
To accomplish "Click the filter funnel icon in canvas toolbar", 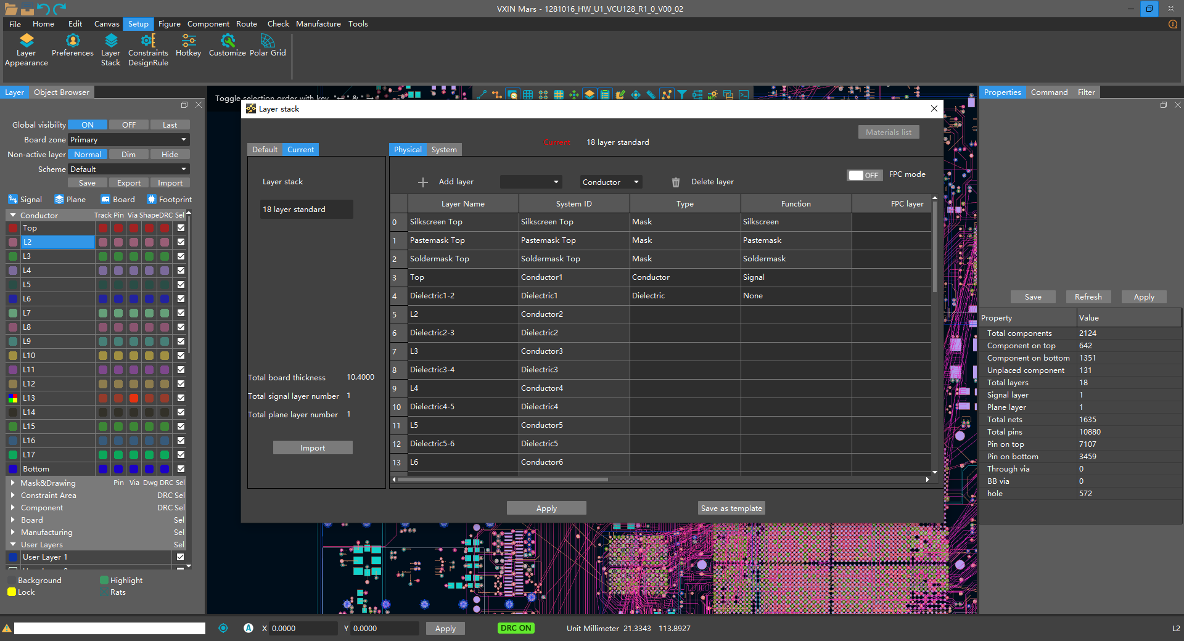I will click(682, 94).
